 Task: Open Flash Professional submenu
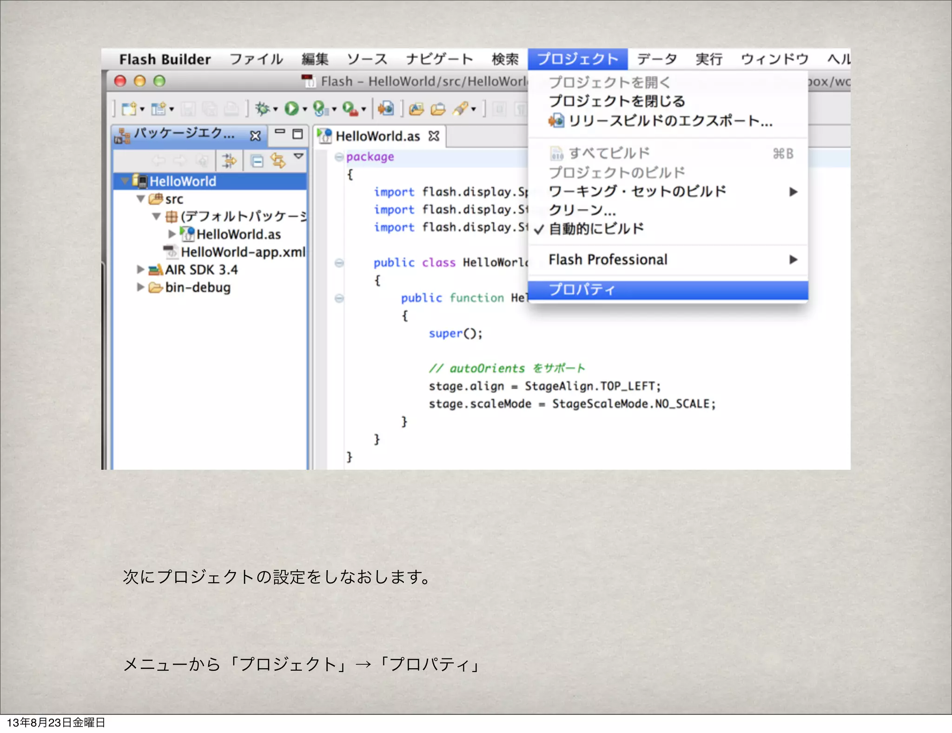click(668, 260)
